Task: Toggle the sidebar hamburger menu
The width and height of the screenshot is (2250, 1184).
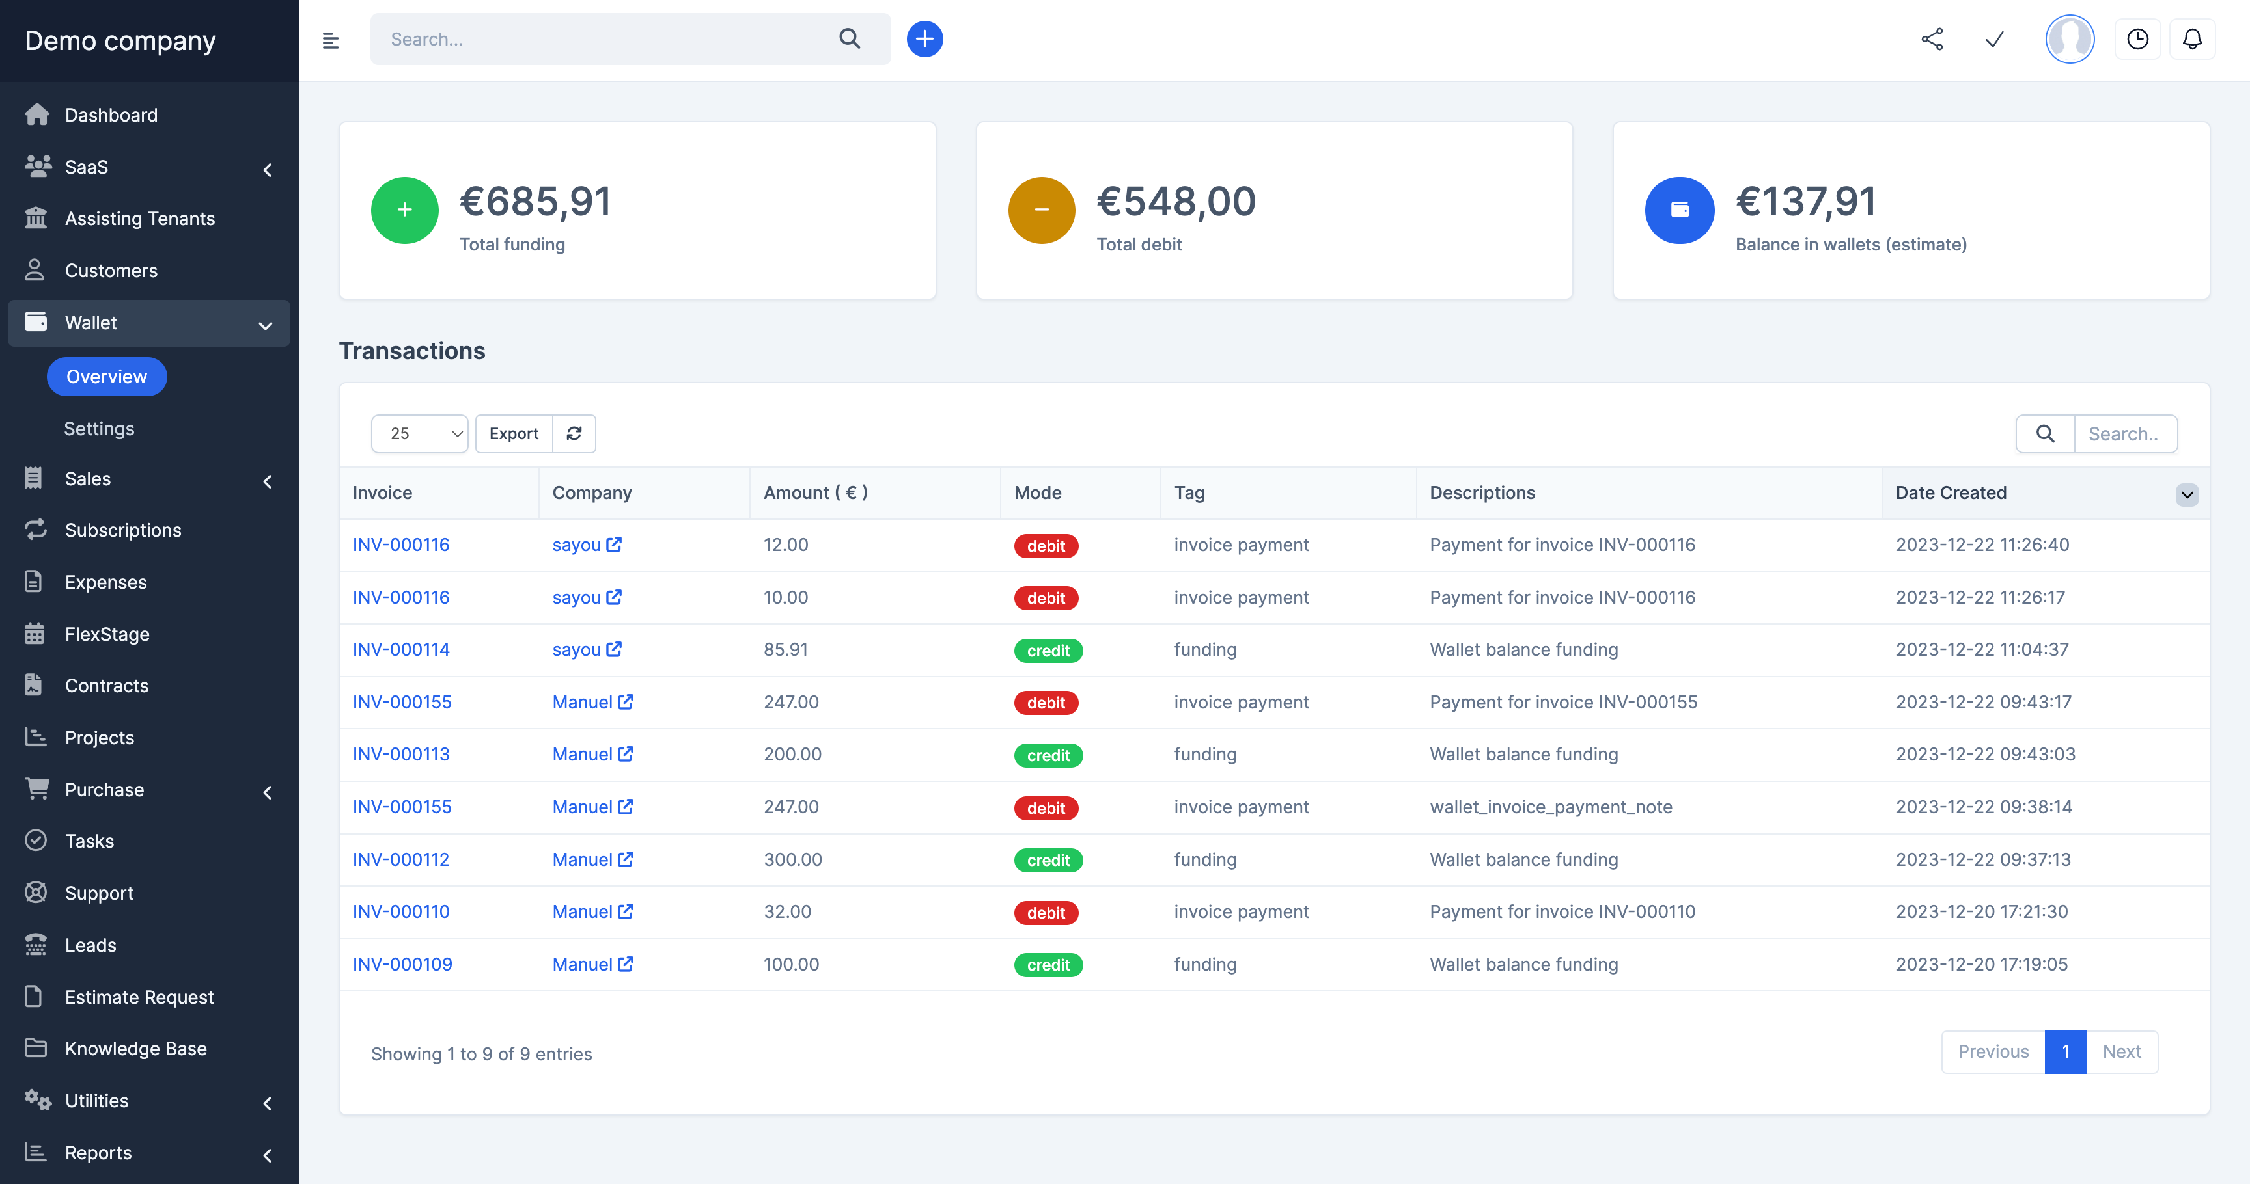Action: pyautogui.click(x=330, y=40)
